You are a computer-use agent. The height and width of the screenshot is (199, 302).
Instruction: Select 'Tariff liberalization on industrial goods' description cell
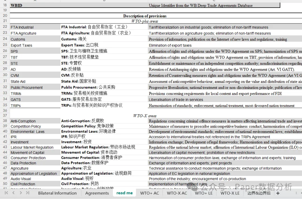225,27
